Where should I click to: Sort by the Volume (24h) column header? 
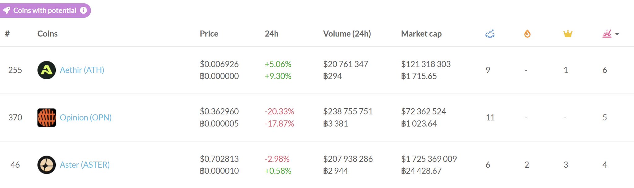click(x=347, y=34)
